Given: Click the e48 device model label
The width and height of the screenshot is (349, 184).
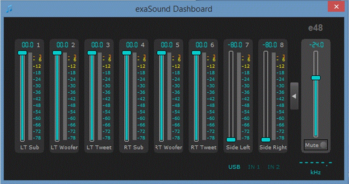Looking at the screenshot, I should [x=315, y=28].
